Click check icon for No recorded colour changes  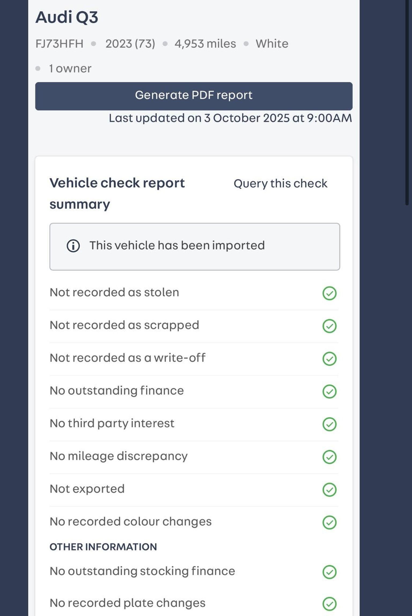point(329,523)
